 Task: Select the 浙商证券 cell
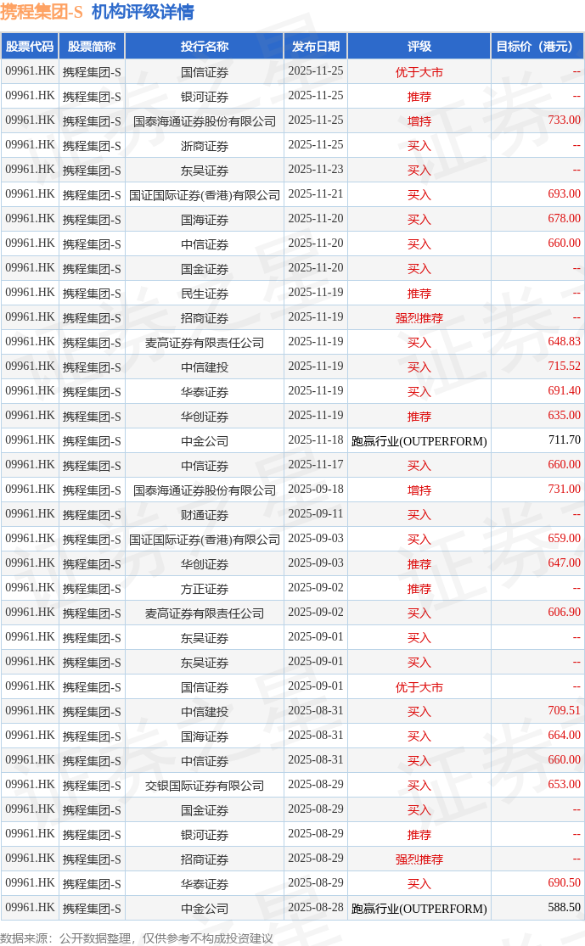point(205,145)
